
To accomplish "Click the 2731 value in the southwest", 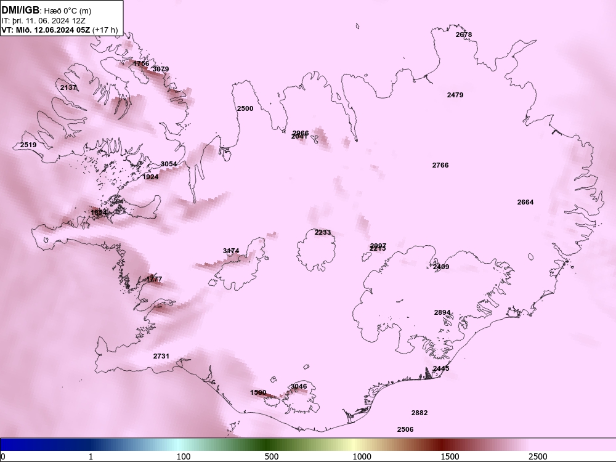I will point(161,356).
